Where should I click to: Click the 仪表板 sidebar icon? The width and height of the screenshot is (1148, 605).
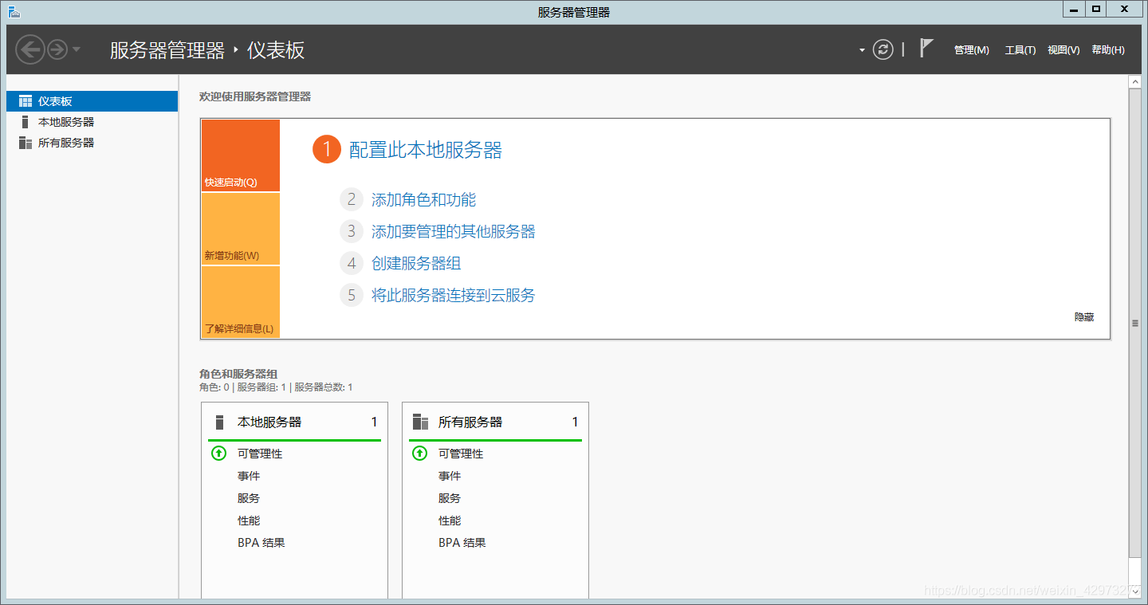click(x=26, y=101)
